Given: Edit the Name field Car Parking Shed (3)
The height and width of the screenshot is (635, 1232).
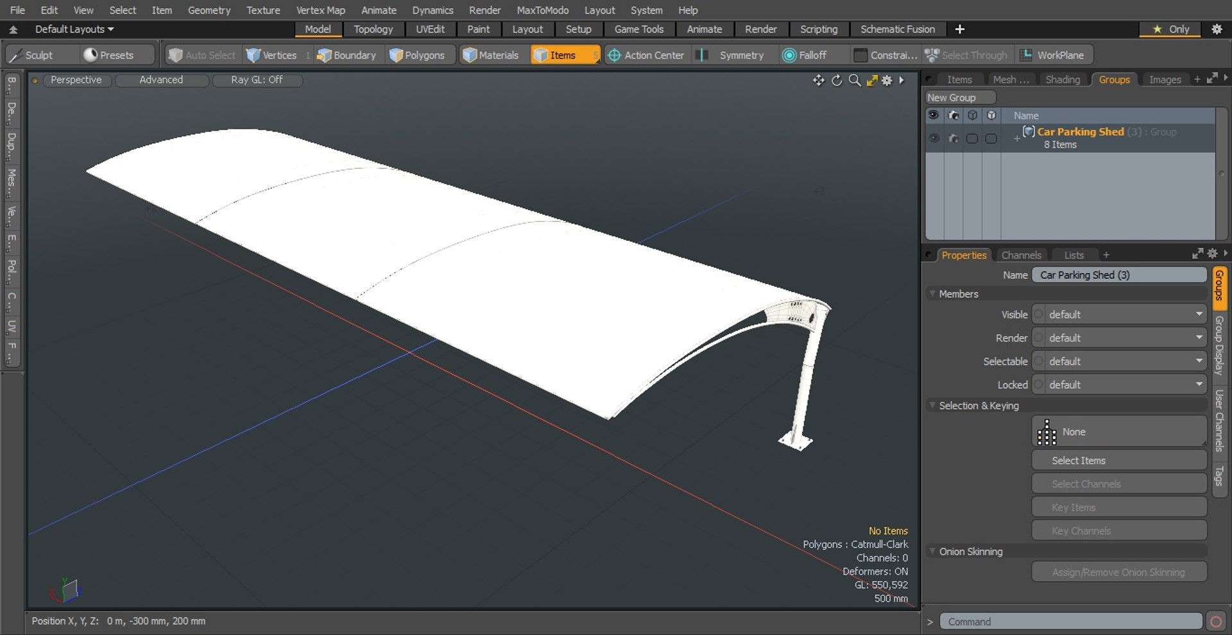Looking at the screenshot, I should (1119, 275).
